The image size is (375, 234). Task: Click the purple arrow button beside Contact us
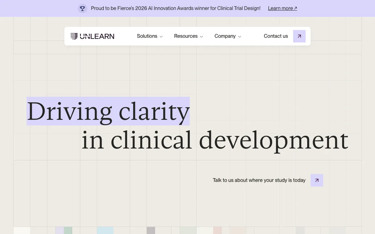click(x=299, y=36)
